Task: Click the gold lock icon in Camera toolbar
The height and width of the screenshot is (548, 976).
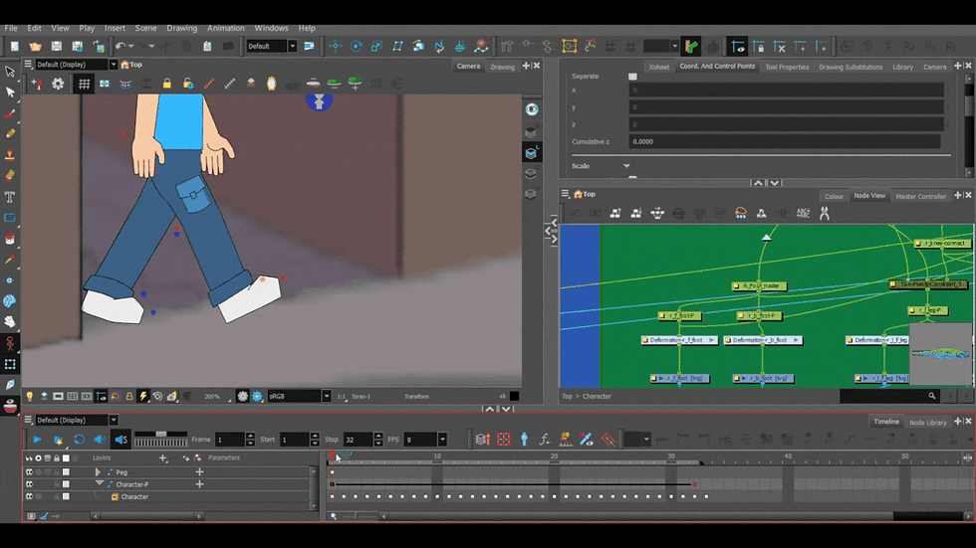Action: pyautogui.click(x=167, y=84)
